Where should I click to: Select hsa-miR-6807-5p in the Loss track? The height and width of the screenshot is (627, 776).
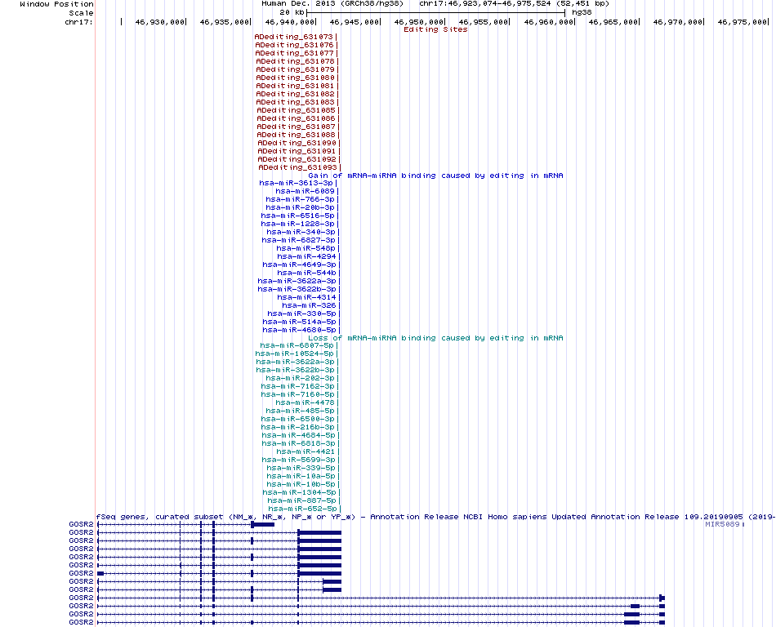click(297, 345)
